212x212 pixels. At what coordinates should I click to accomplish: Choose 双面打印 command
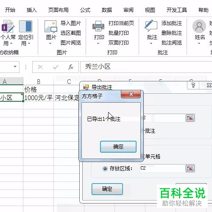click(119, 43)
